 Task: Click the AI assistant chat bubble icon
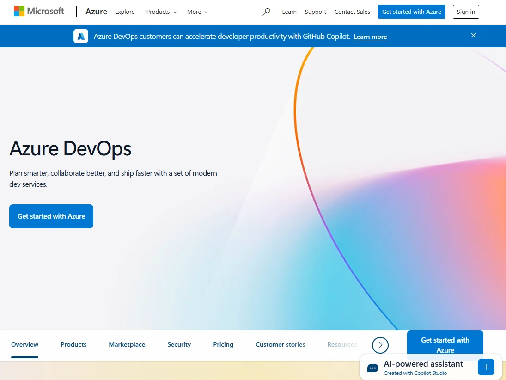[x=373, y=368]
